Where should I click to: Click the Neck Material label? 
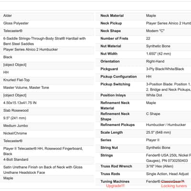coord(112,16)
